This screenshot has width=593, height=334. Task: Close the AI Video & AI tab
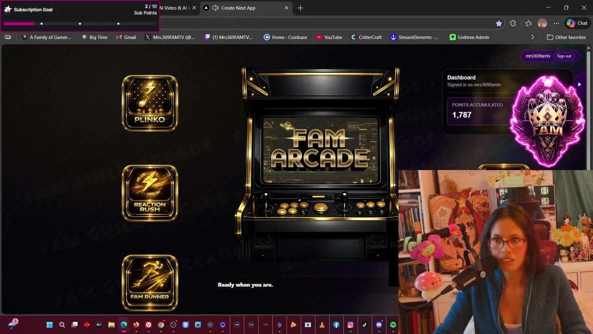point(194,8)
